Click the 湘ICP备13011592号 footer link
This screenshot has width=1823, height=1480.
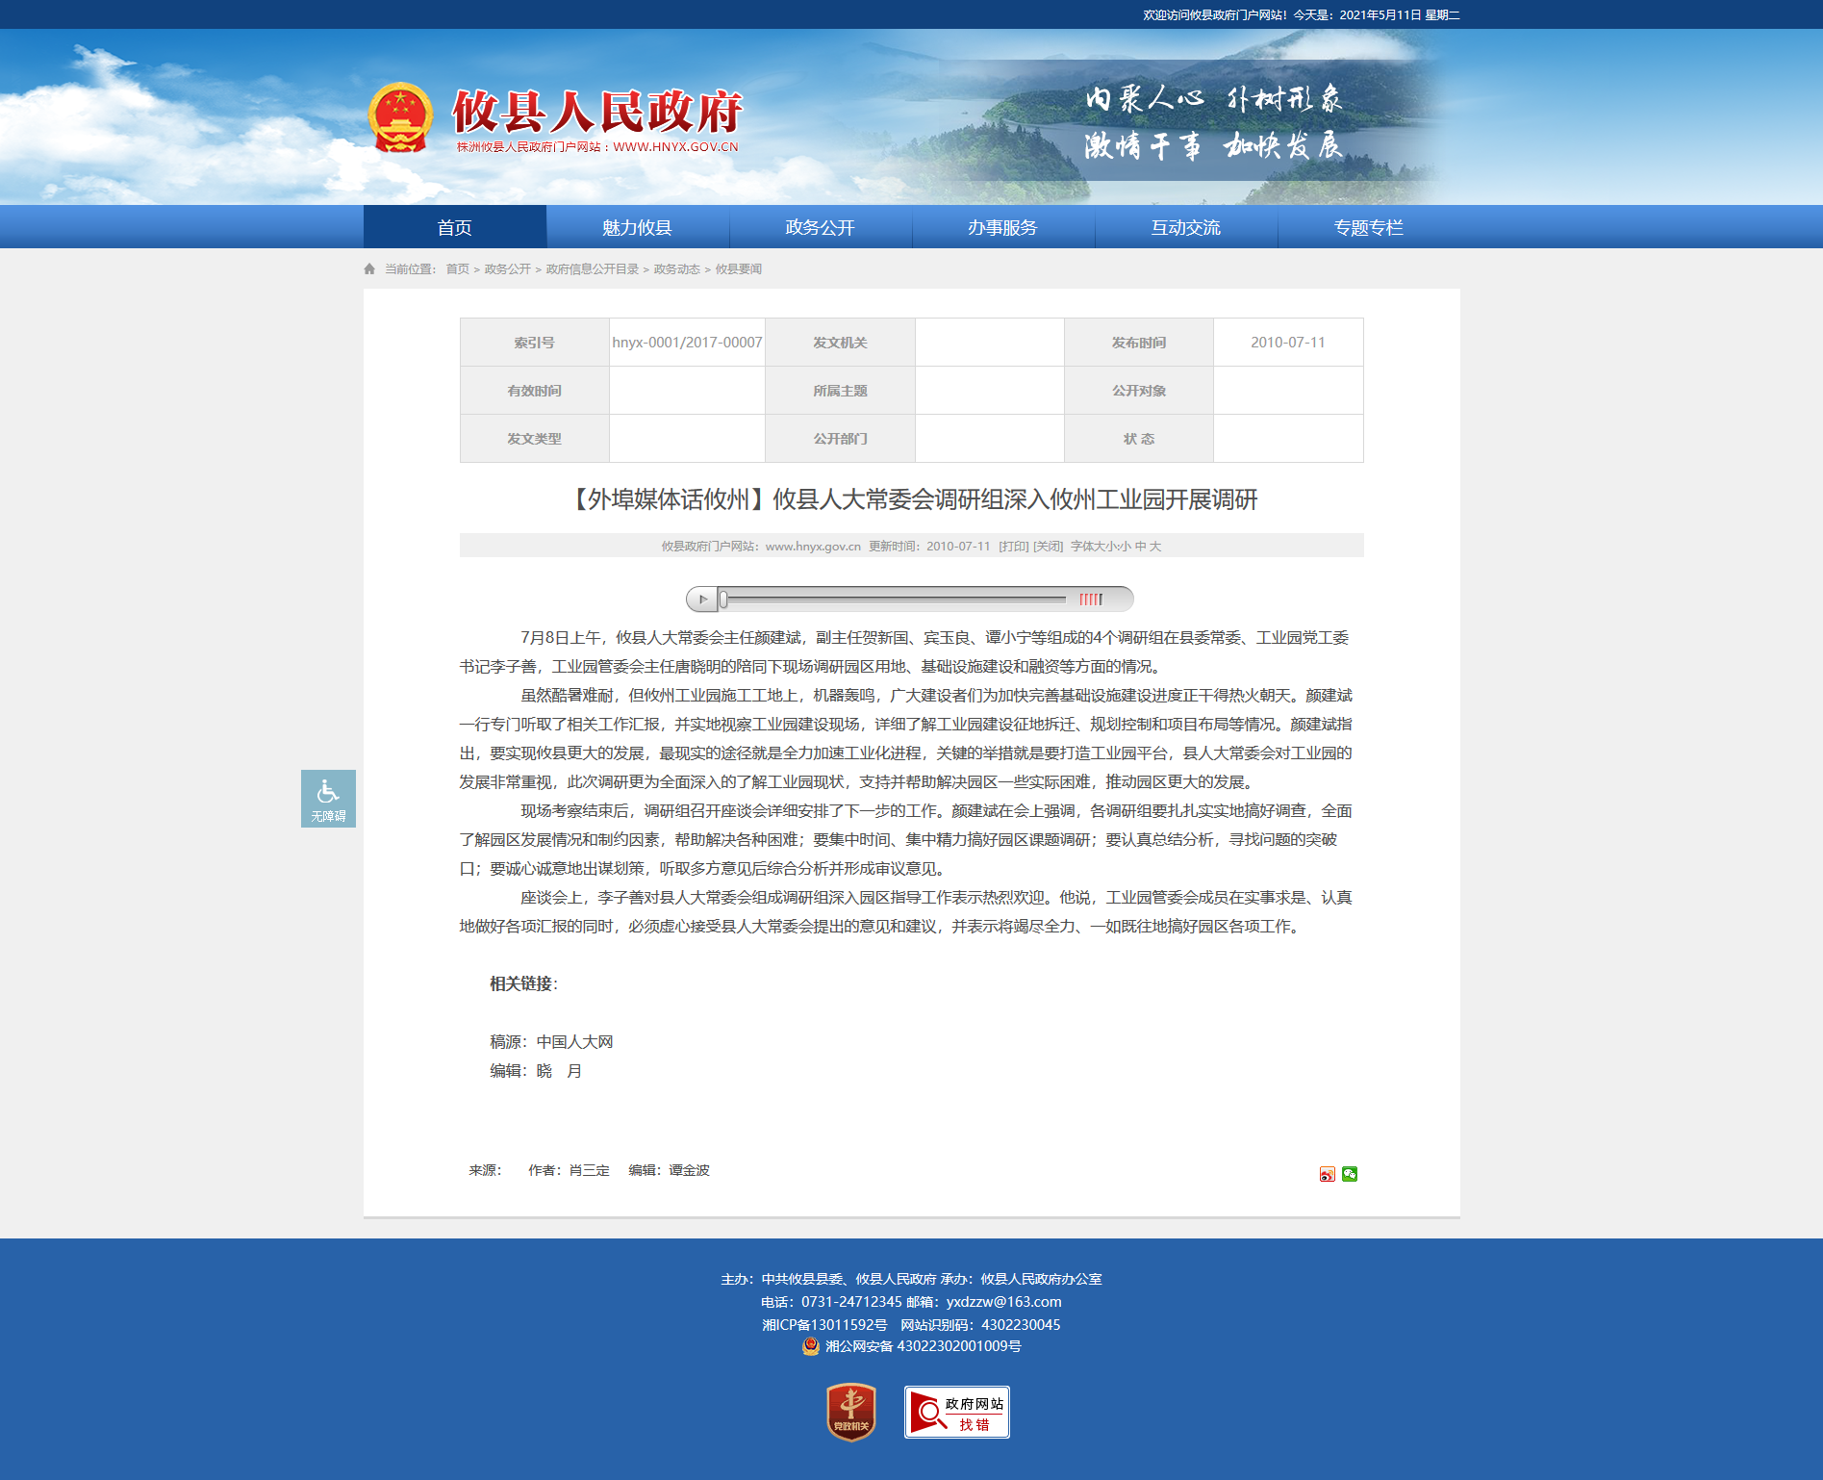824,1325
